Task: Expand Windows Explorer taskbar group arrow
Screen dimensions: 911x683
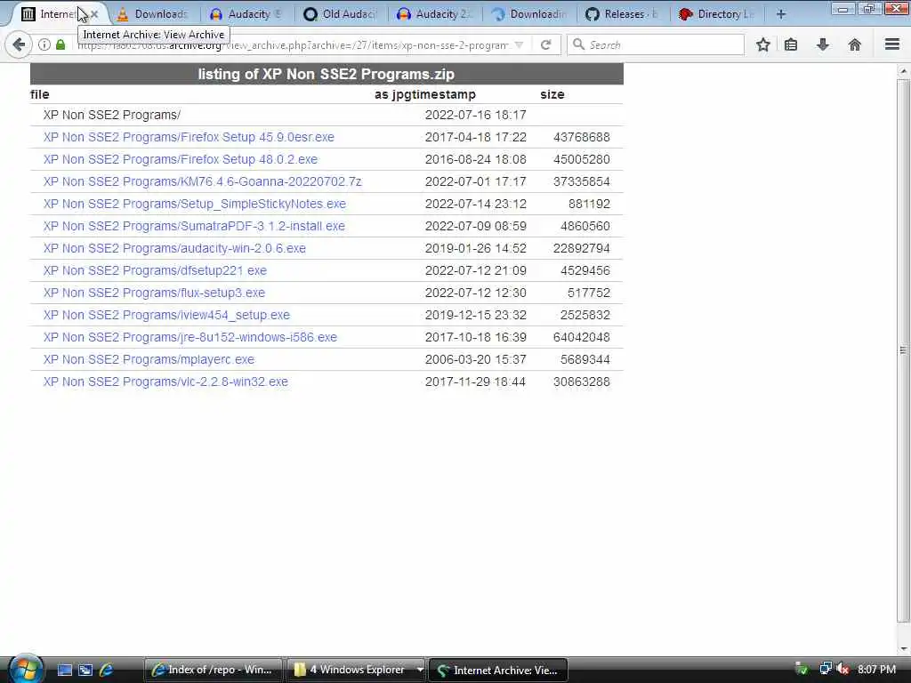Action: pos(420,670)
